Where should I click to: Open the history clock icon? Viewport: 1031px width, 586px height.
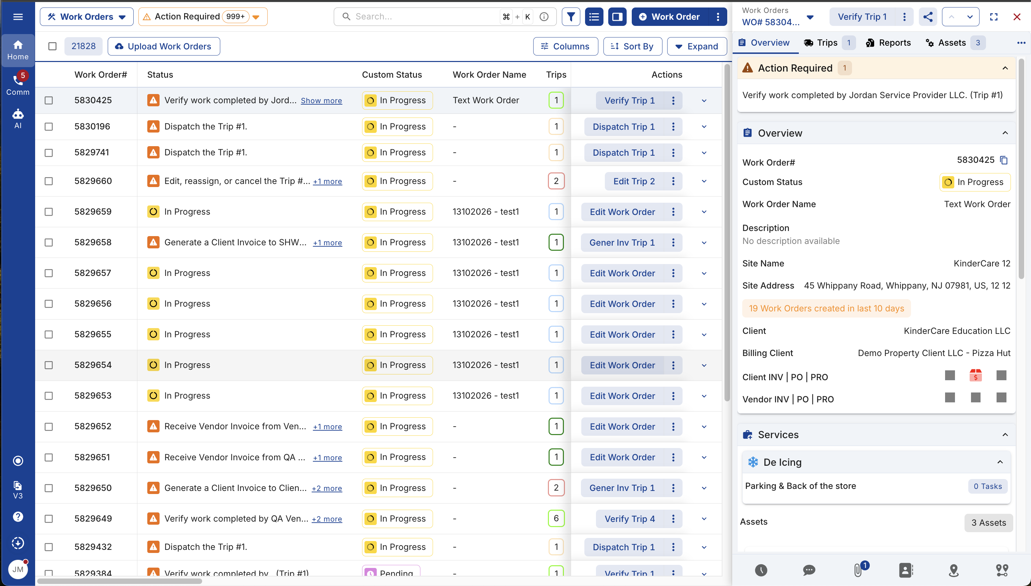pyautogui.click(x=761, y=570)
